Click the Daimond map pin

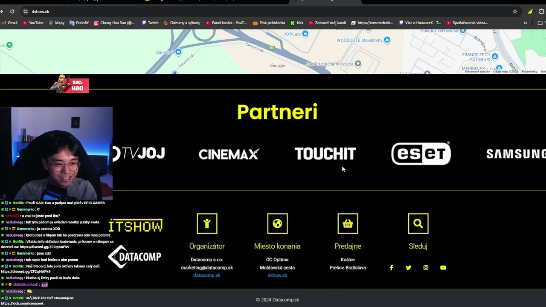click(178, 52)
